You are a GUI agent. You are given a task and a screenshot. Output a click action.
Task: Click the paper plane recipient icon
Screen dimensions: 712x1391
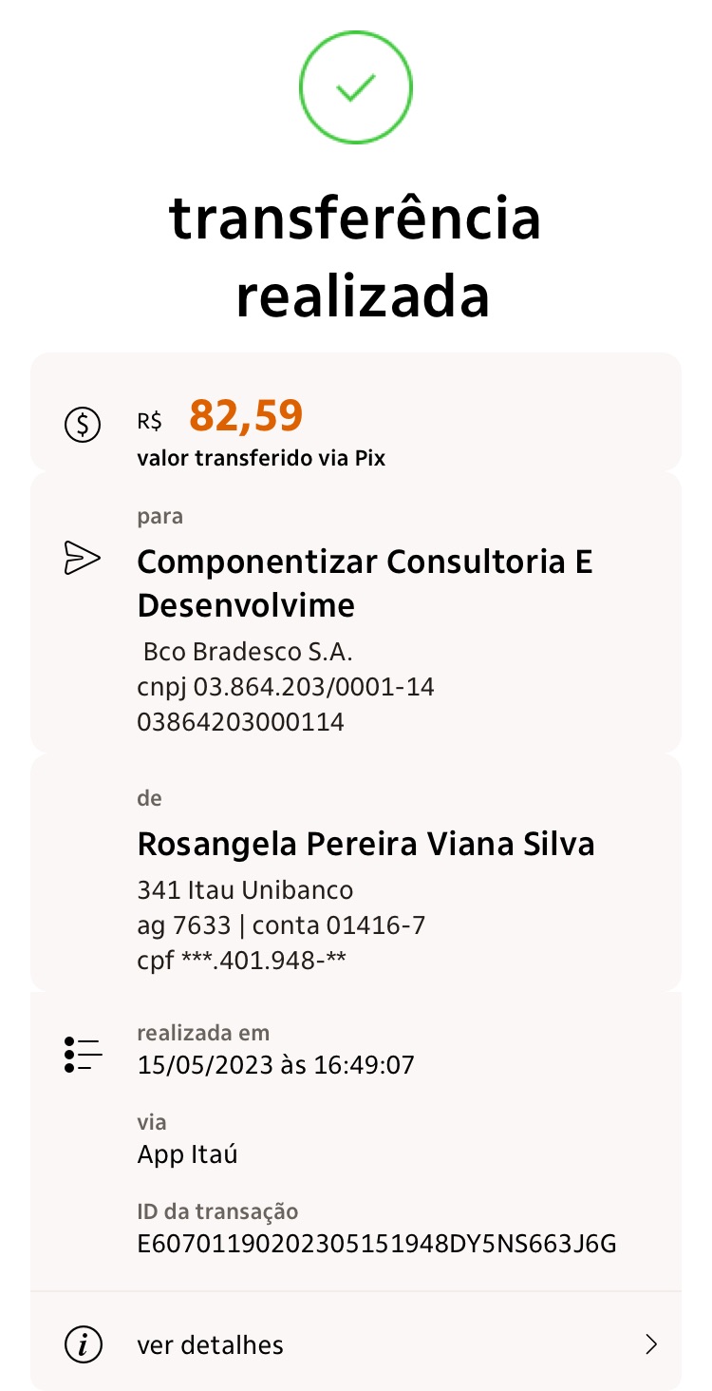[82, 559]
